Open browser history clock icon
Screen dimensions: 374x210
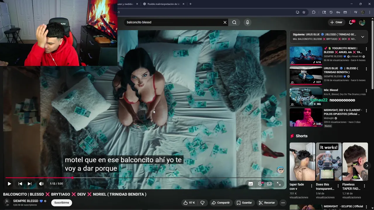point(331,12)
